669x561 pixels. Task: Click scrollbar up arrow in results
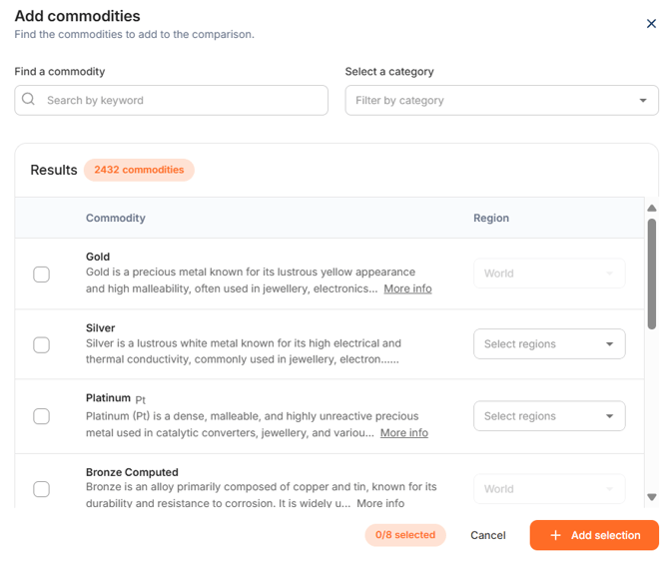(652, 209)
